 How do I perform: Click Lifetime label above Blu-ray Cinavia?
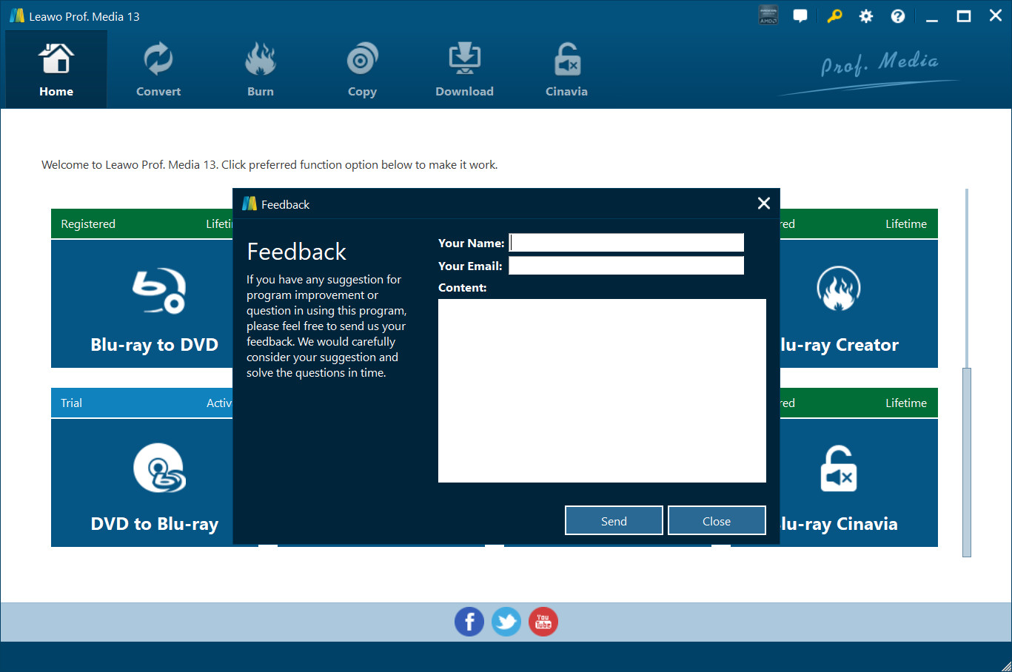pos(906,403)
